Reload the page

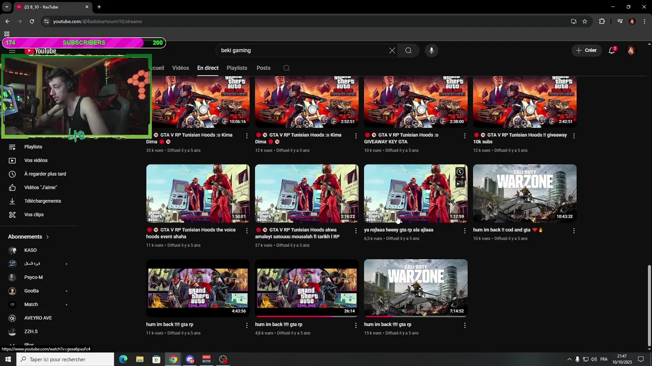32,21
